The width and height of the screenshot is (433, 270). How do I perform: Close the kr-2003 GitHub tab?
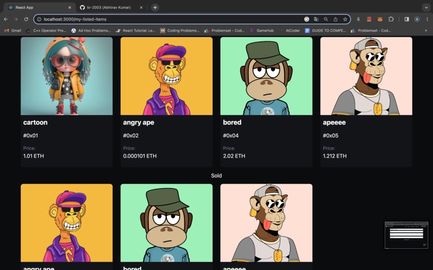pos(141,7)
